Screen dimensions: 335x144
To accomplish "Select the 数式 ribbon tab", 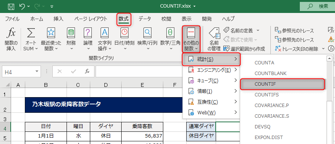I will click(x=124, y=19).
